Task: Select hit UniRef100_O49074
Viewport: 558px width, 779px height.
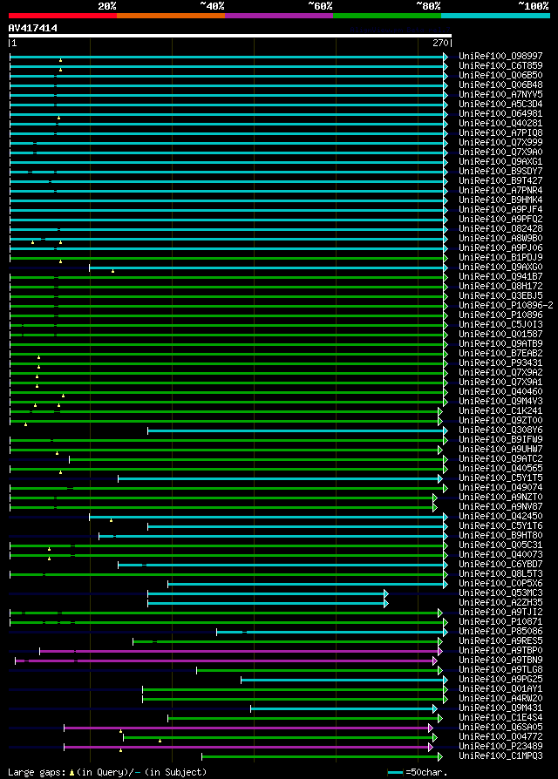Action: coord(500,487)
